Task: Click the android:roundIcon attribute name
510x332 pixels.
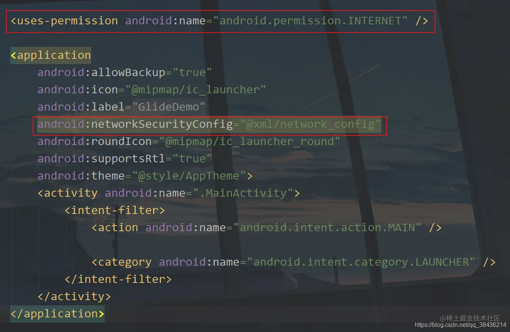Action: point(95,141)
